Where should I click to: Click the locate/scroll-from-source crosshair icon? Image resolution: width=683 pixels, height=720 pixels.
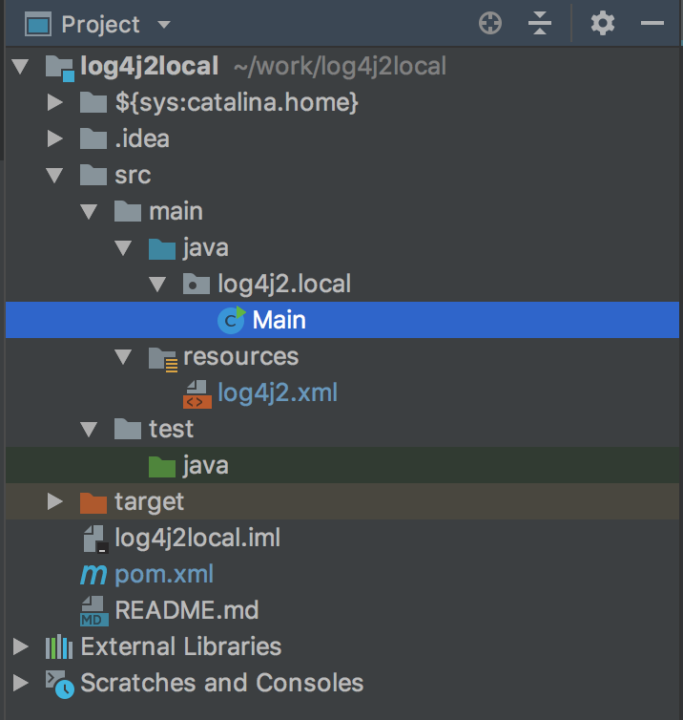[x=490, y=24]
